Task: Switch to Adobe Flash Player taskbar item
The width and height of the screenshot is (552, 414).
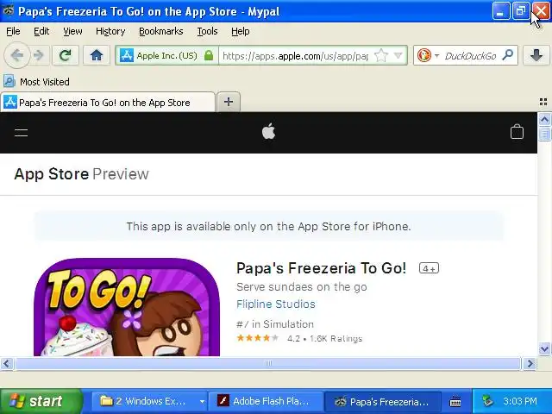Action: click(x=265, y=401)
